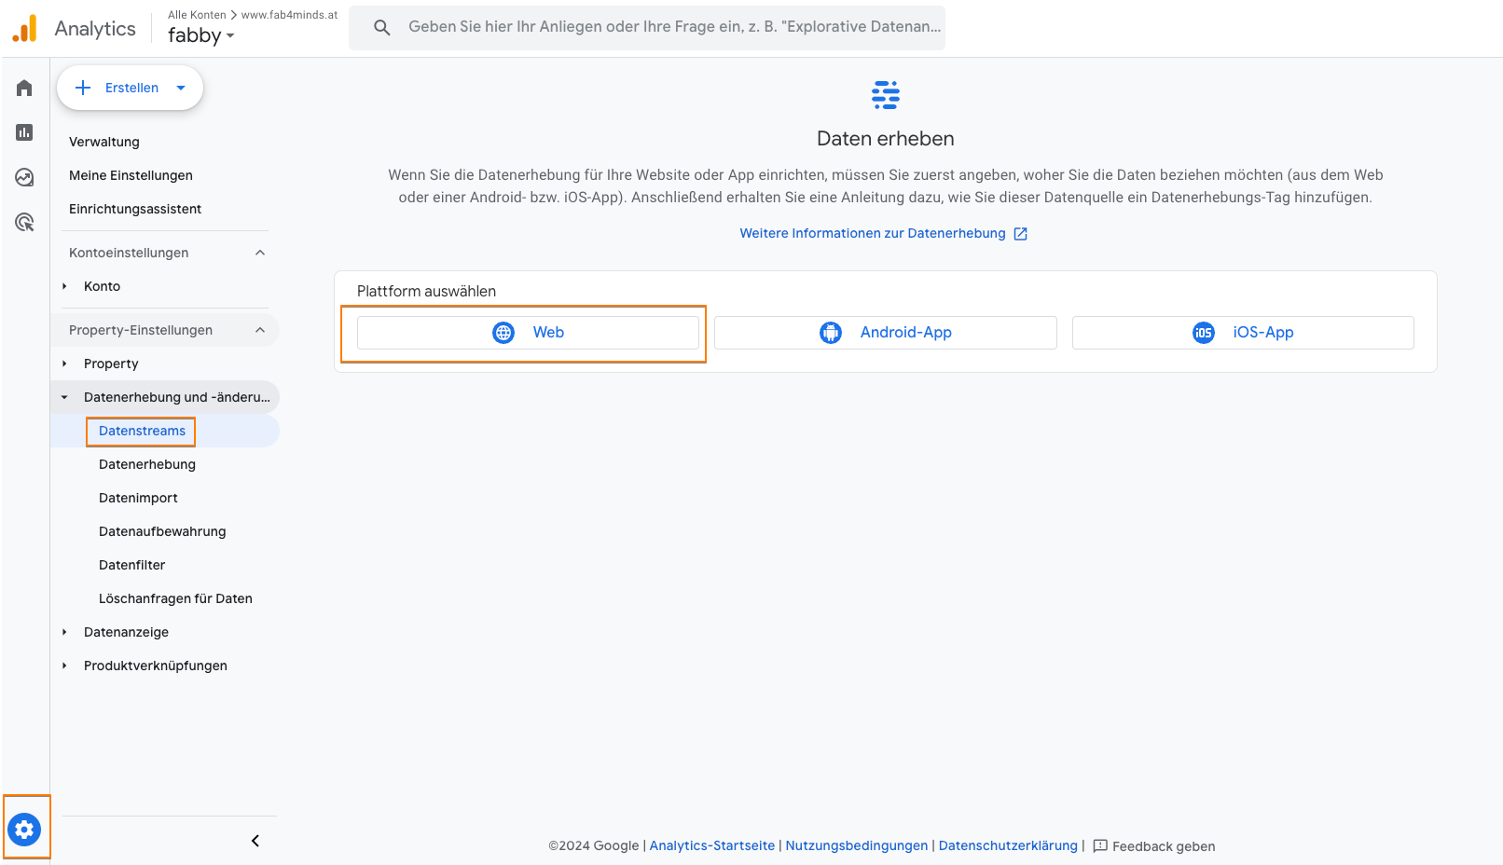Focus the Analytics search input field
The image size is (1503, 865).
point(673,27)
